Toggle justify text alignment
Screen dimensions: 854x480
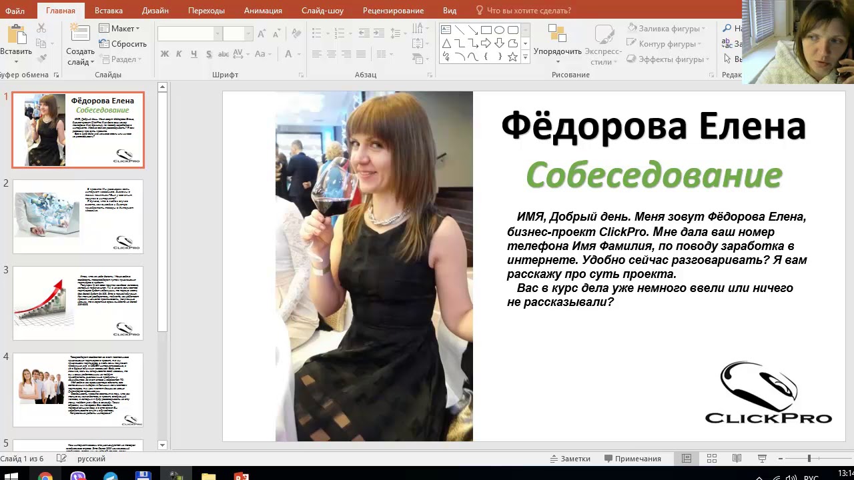point(361,54)
